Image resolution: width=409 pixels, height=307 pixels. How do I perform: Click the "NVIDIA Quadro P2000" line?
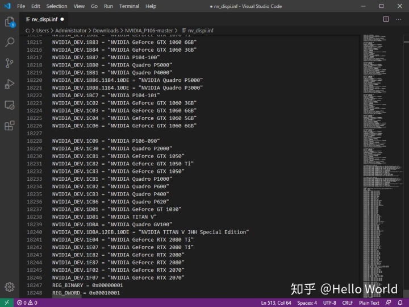coord(112,148)
